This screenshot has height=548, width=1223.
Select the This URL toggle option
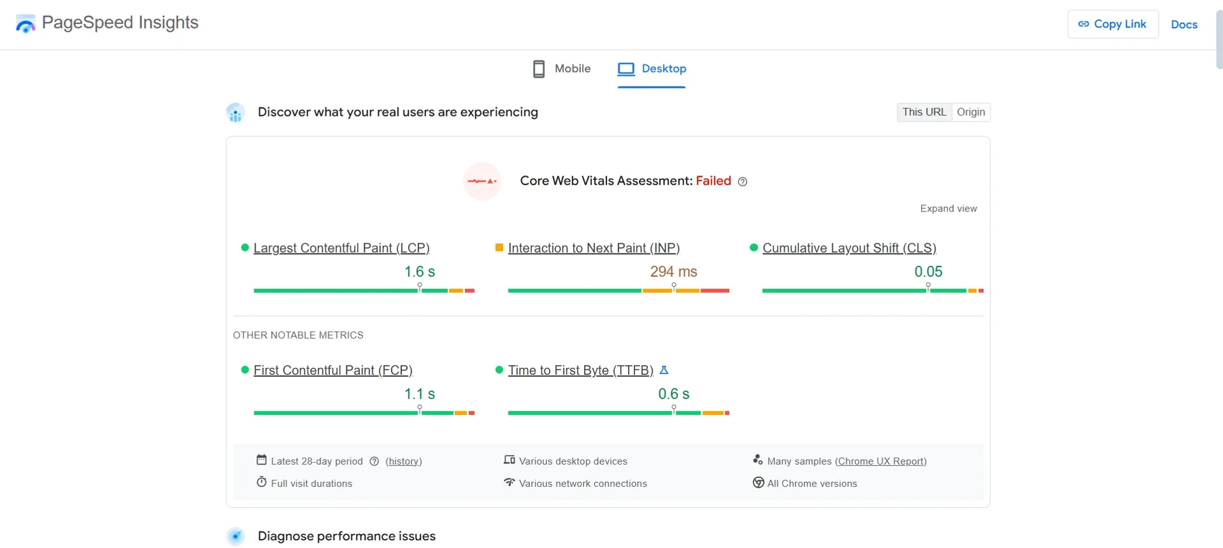click(x=924, y=112)
